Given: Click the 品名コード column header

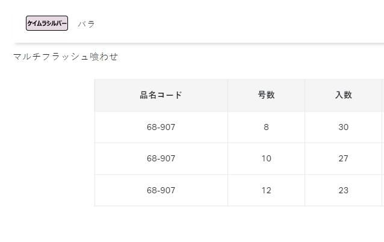Looking at the screenshot, I should [161, 95].
